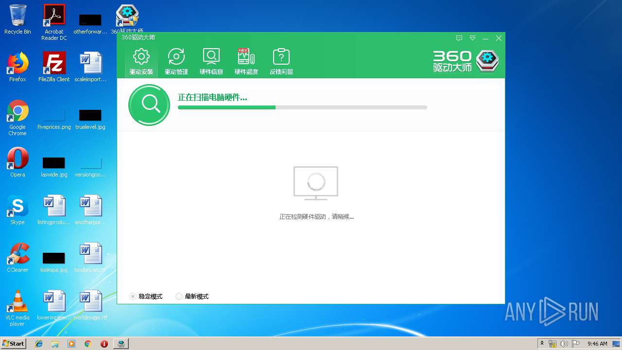Switch to the 驱动管理 tab
The width and height of the screenshot is (622, 350).
pyautogui.click(x=176, y=61)
